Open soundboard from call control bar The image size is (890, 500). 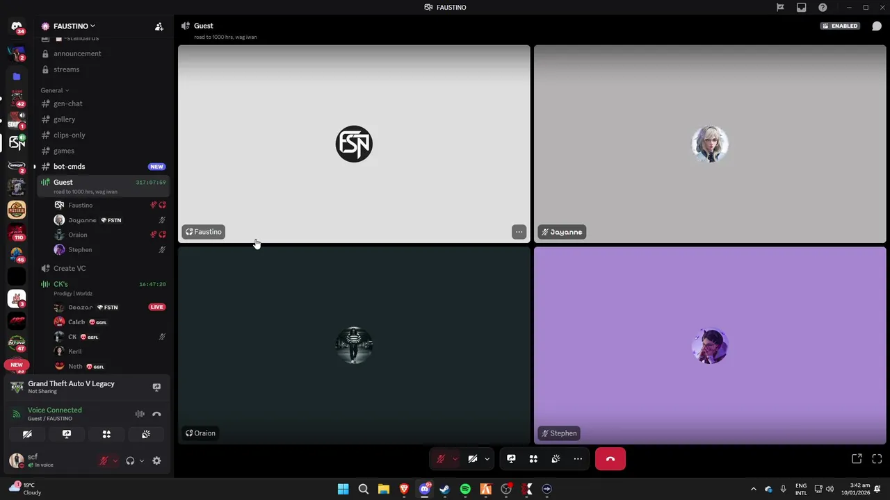[x=556, y=459]
